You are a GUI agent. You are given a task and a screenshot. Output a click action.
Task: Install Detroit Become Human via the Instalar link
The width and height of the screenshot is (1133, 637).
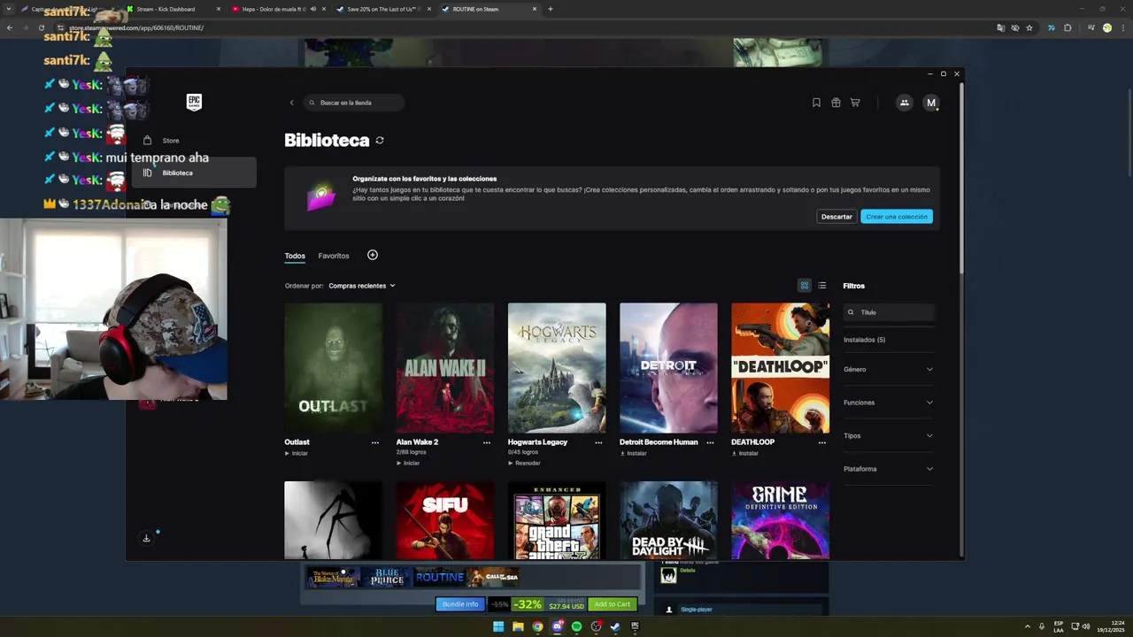[x=634, y=453]
